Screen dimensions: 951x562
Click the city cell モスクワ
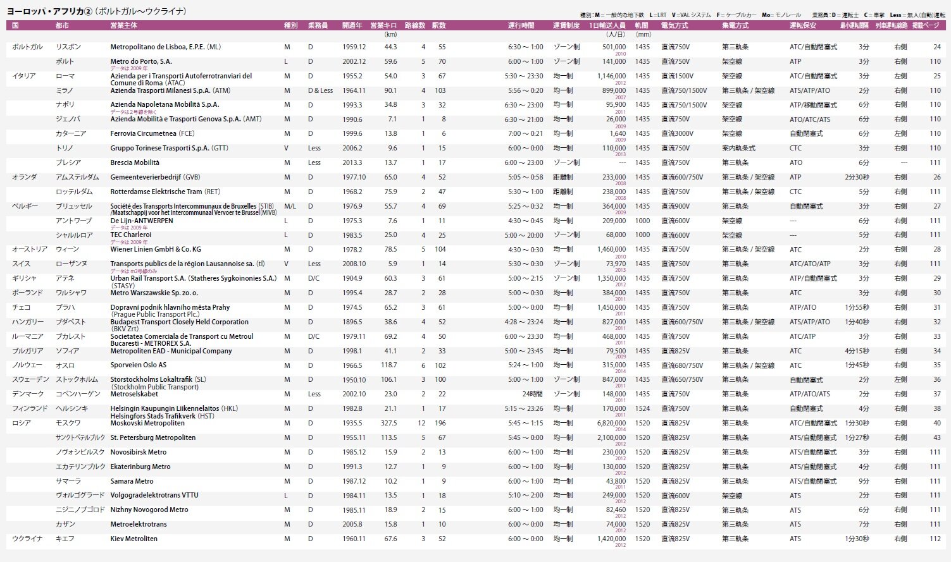pyautogui.click(x=68, y=423)
